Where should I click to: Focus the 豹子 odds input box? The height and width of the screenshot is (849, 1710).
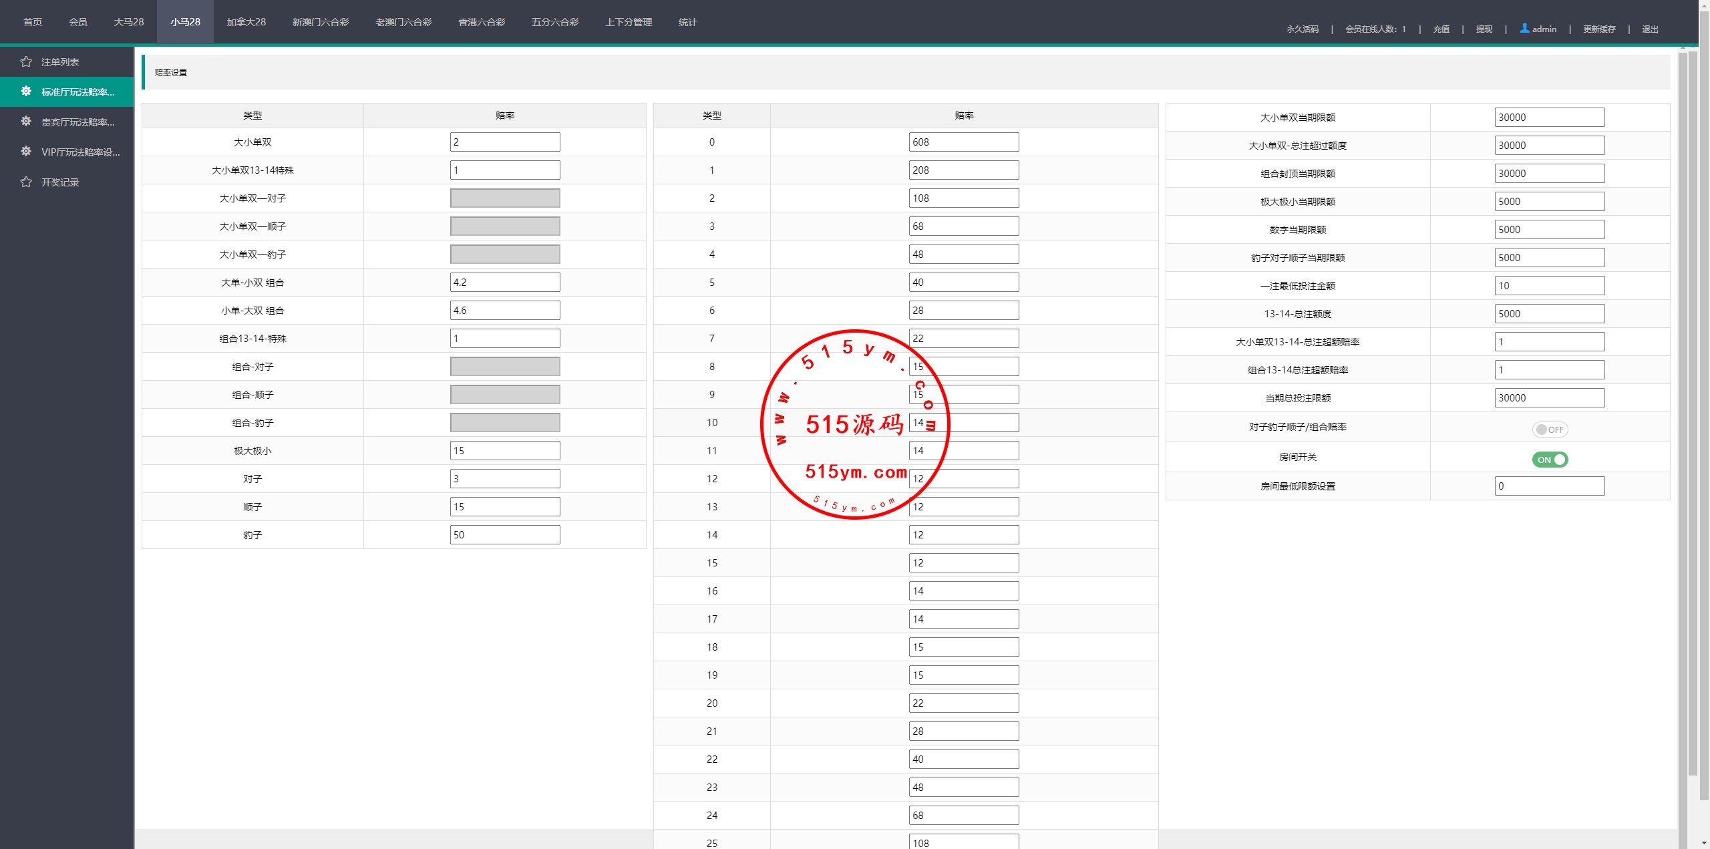pos(505,535)
